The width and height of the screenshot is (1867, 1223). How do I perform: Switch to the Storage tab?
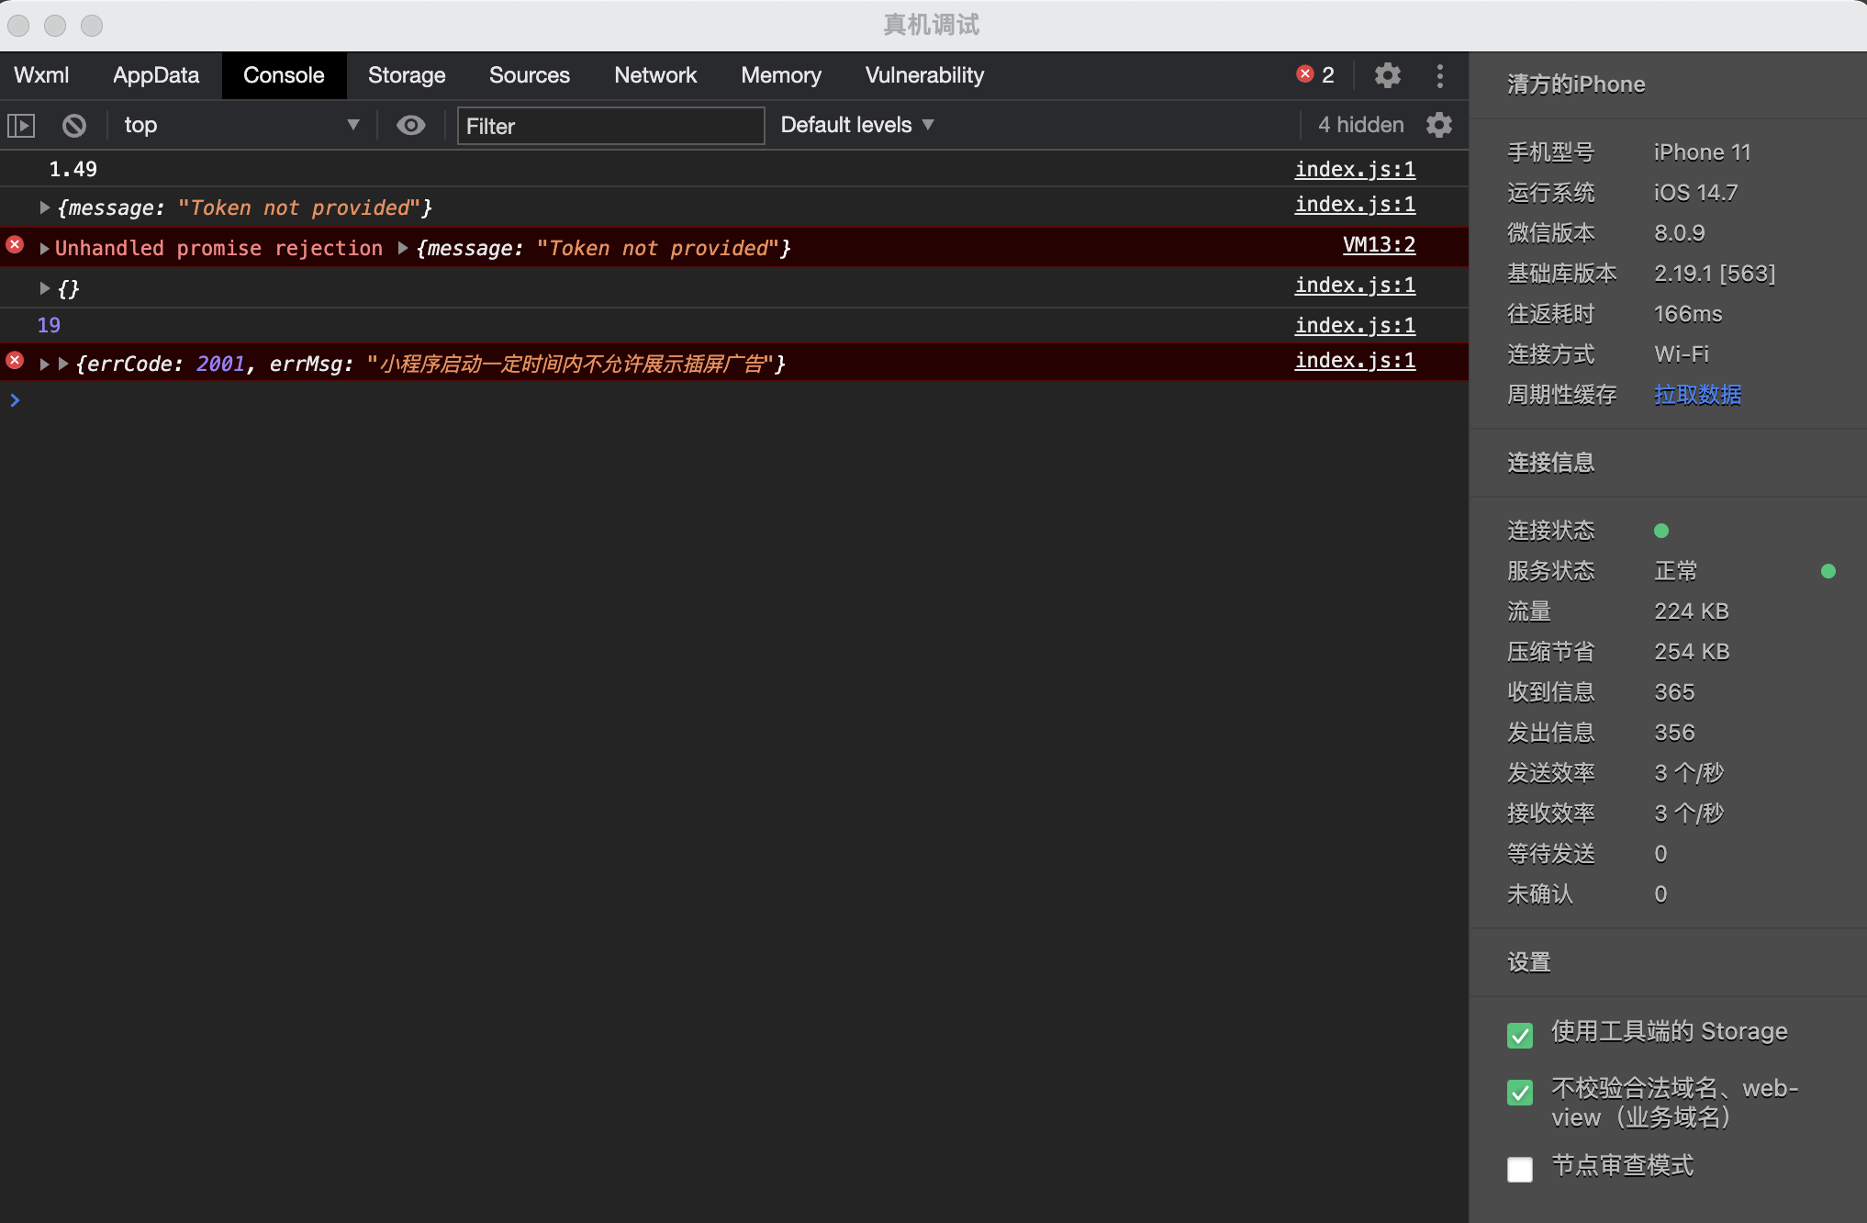pos(407,75)
